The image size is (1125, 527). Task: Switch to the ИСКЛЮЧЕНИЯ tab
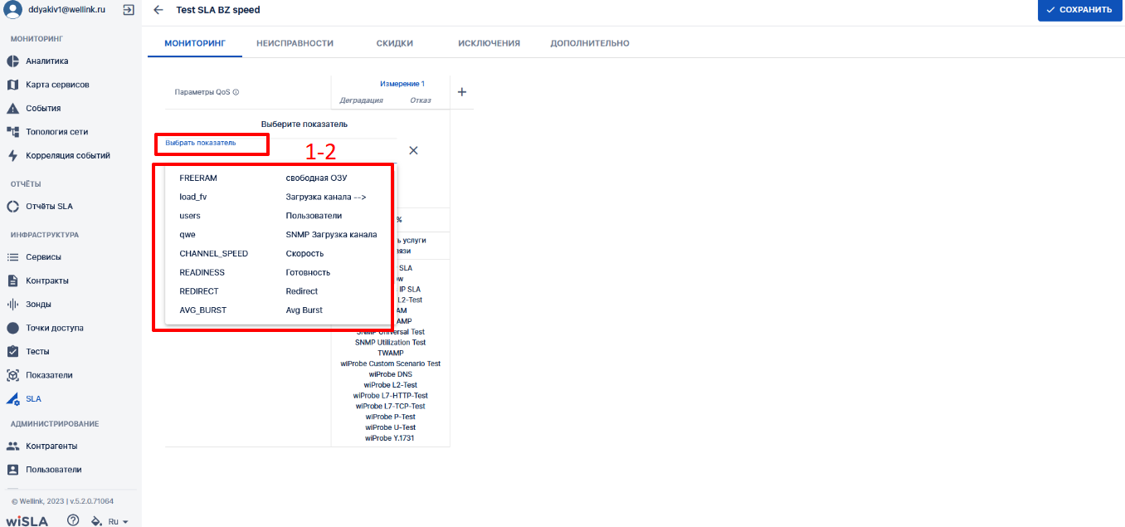[x=489, y=43]
